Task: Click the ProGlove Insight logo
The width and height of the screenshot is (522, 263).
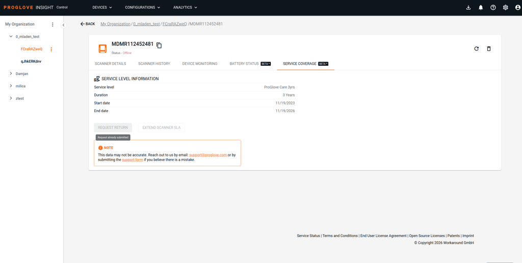Action: click(29, 7)
